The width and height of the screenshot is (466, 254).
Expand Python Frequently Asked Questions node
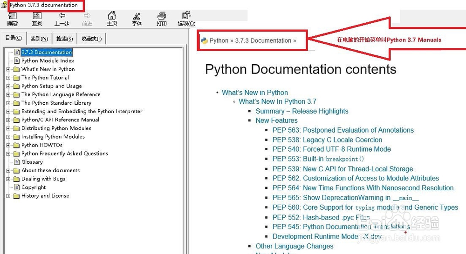(x=8, y=154)
